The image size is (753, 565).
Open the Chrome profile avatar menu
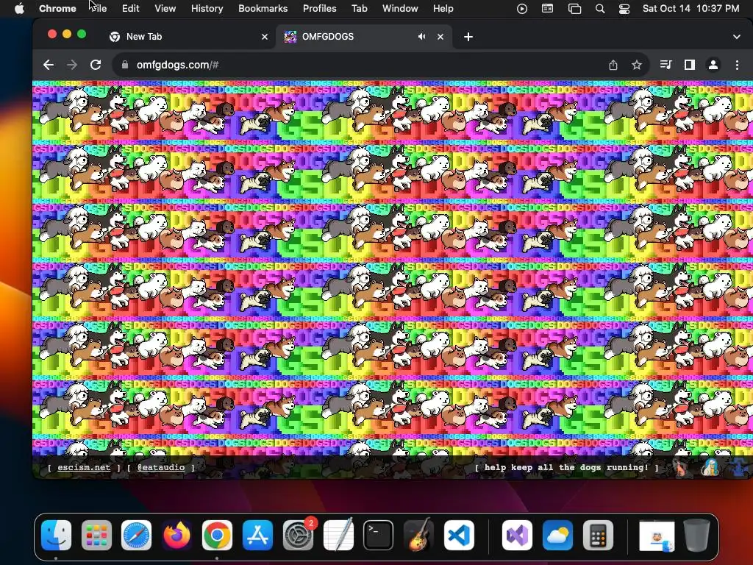713,65
